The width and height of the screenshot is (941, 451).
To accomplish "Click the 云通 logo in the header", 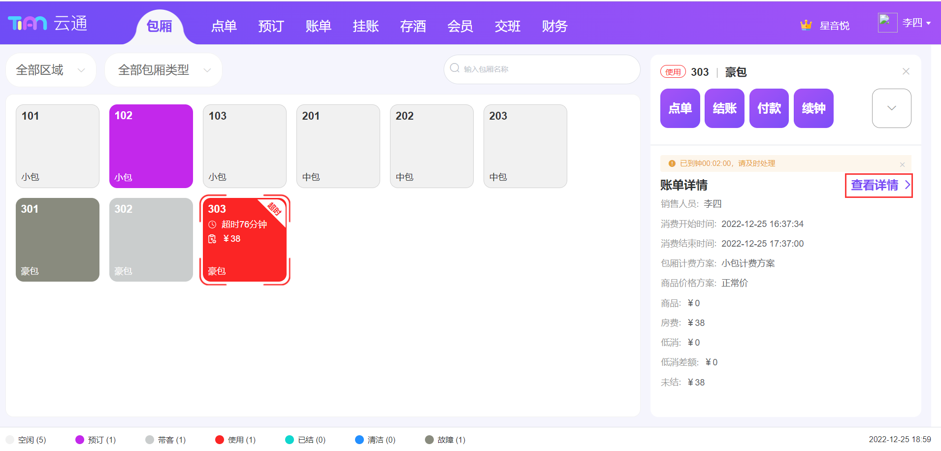I will (48, 23).
